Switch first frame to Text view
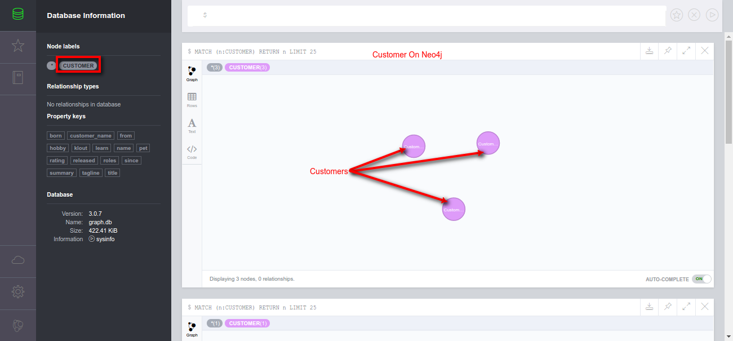This screenshot has height=341, width=733. coord(192,126)
